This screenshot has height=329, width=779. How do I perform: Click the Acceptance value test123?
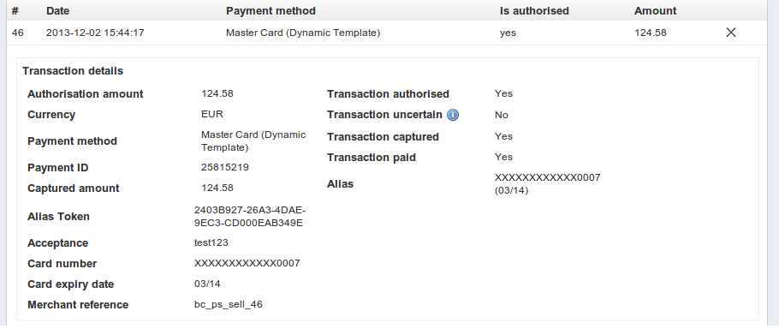211,243
